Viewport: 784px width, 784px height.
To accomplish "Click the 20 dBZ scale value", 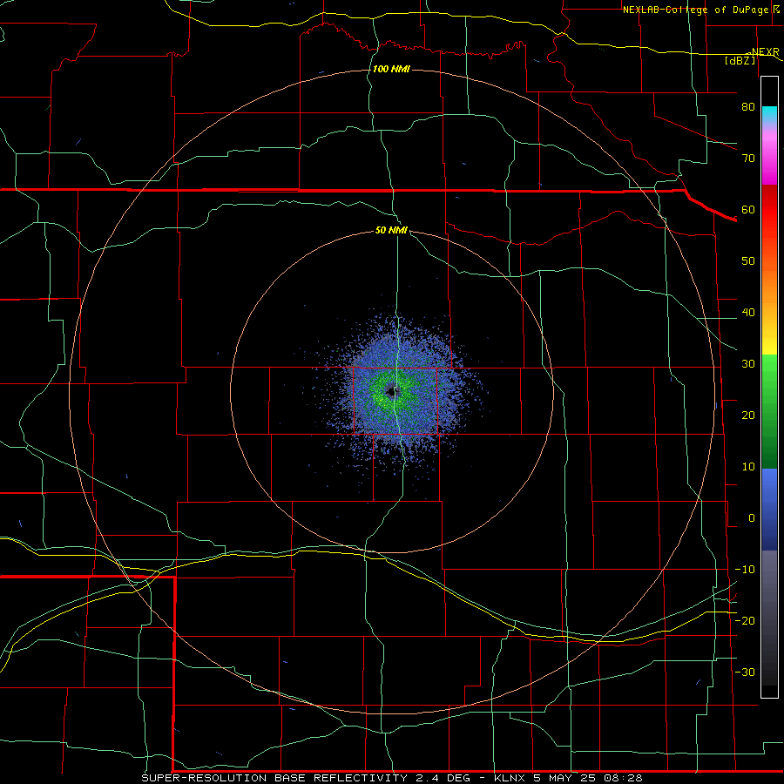I will pyautogui.click(x=748, y=416).
